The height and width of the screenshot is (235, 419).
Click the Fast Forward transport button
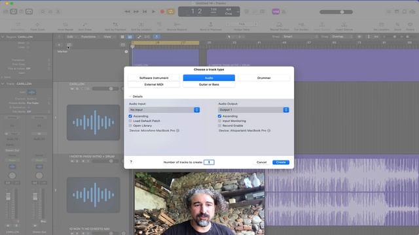(136, 12)
